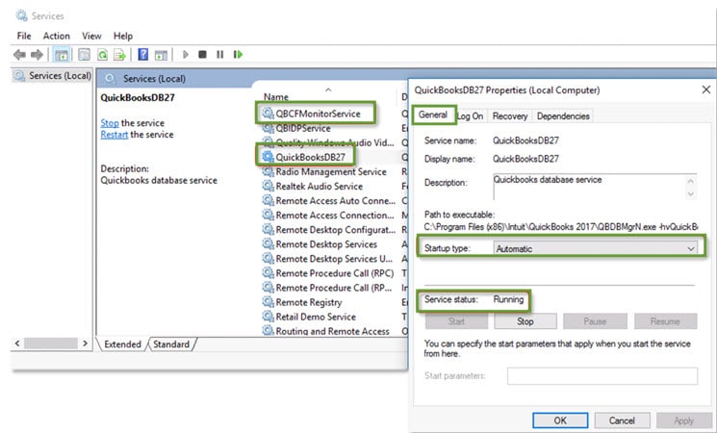Screen dimensions: 717x433
Task: Switch to the General tab in Properties dialog
Action: [x=433, y=115]
